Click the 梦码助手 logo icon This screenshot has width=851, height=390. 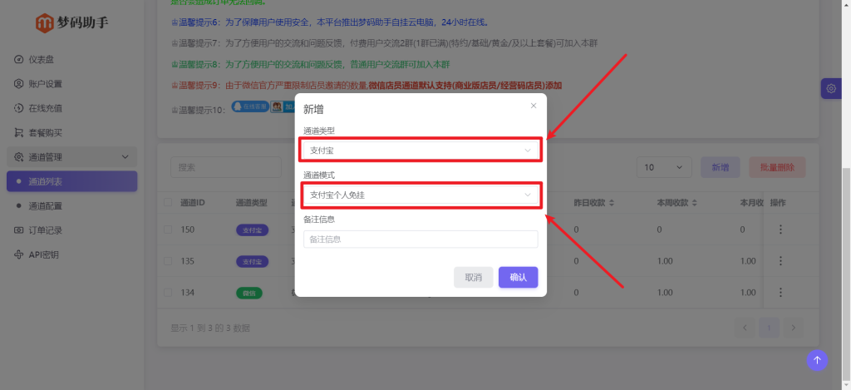tap(44, 22)
